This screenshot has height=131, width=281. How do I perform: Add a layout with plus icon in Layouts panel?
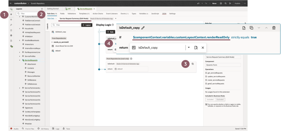pyautogui.click(x=42, y=9)
